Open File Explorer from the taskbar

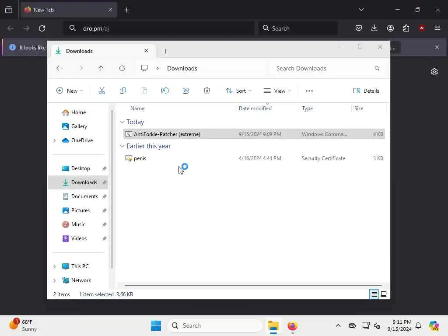click(273, 325)
